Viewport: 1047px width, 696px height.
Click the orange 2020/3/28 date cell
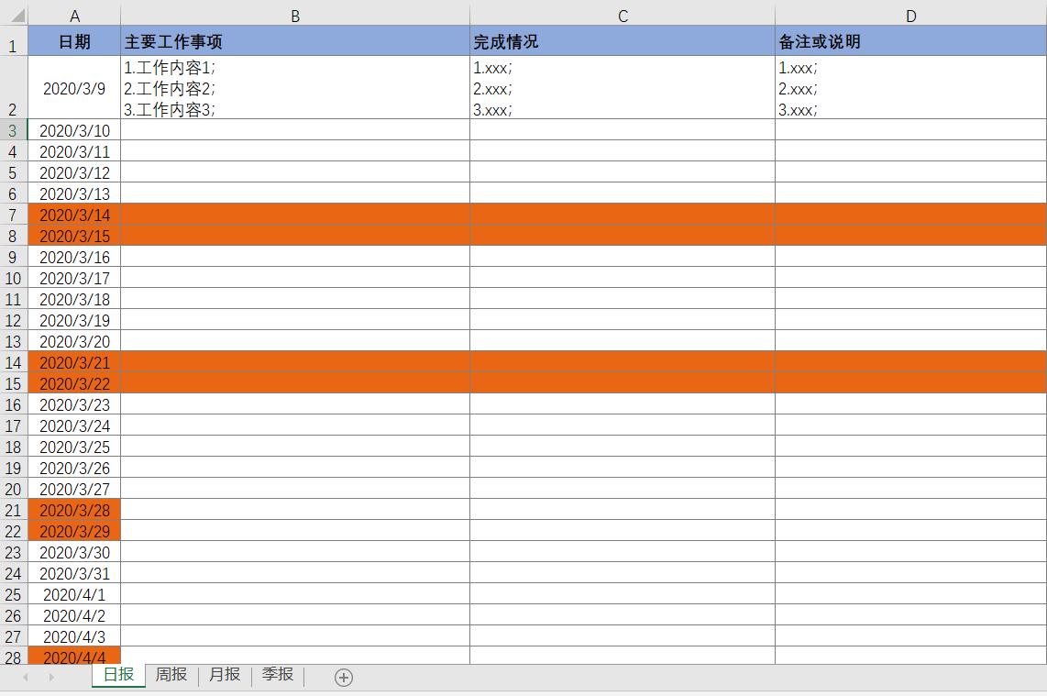pyautogui.click(x=74, y=511)
